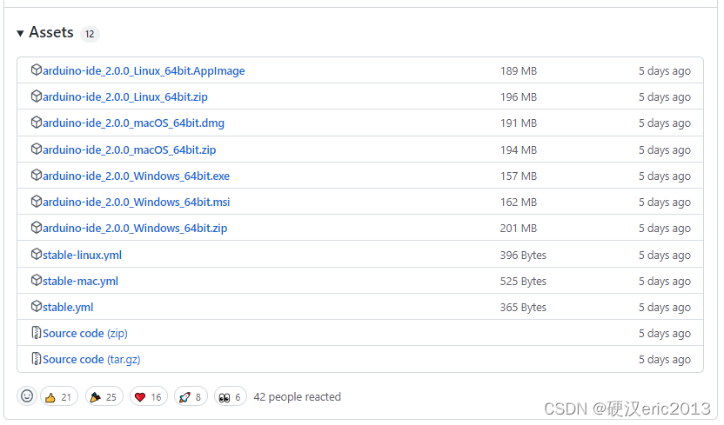The height and width of the screenshot is (425, 724).
Task: Click package icon beside Windows_64bit.zip
Action: 36,228
